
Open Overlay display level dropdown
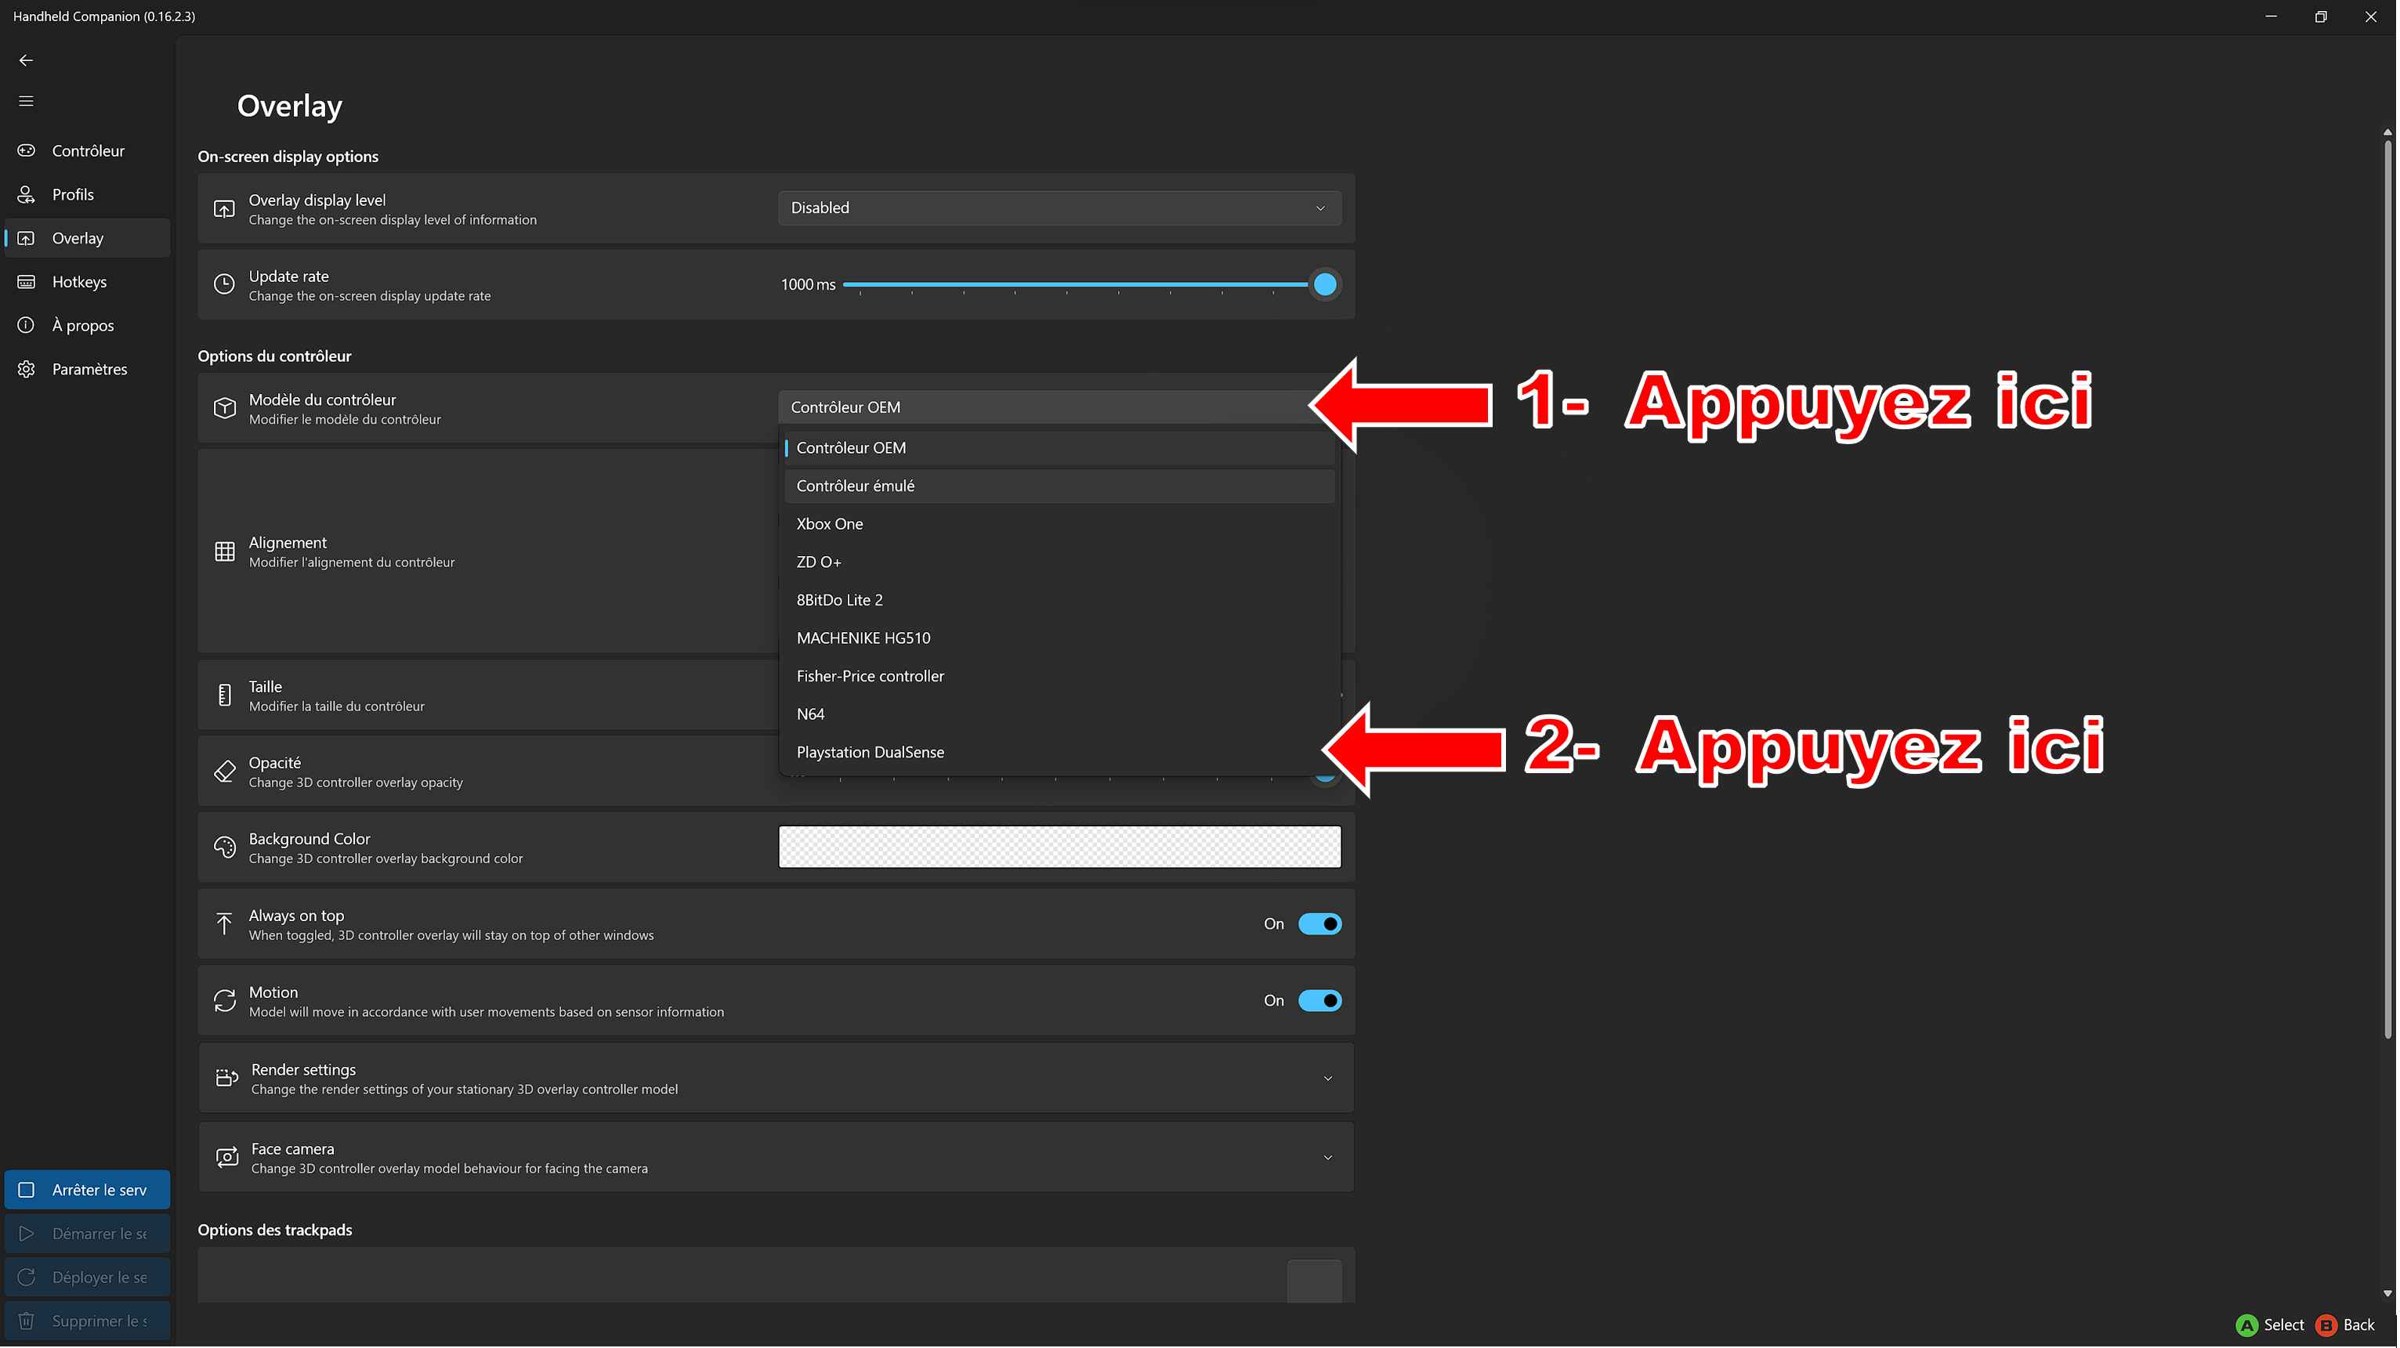click(x=1059, y=208)
